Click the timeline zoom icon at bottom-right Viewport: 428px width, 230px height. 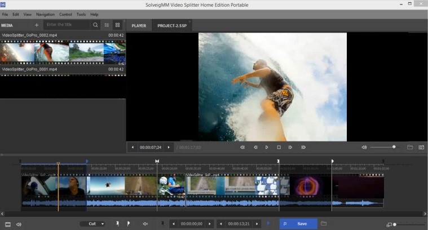(389, 224)
